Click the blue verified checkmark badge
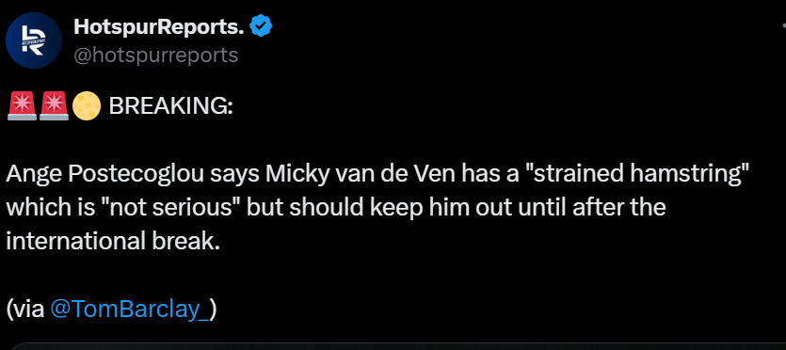786x350 pixels. (x=261, y=26)
